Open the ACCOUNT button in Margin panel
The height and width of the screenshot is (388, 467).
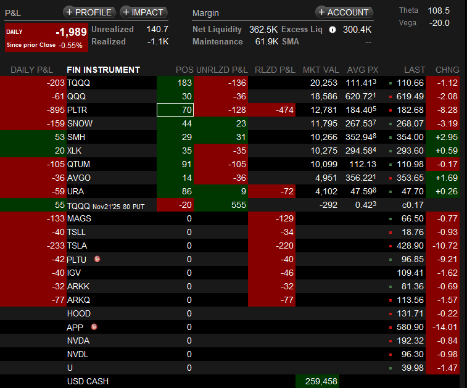click(x=344, y=12)
